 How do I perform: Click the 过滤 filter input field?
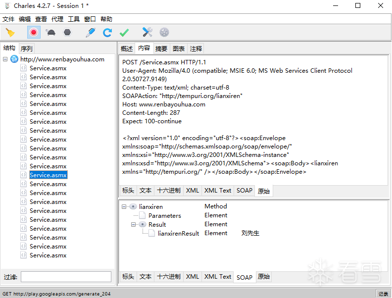66,277
